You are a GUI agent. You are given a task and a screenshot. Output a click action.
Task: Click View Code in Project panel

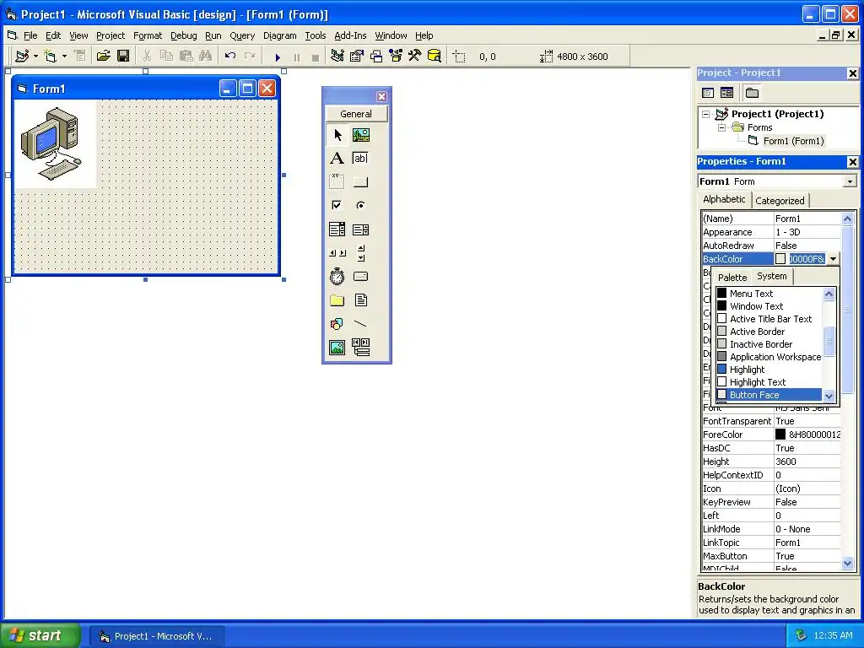[x=708, y=93]
